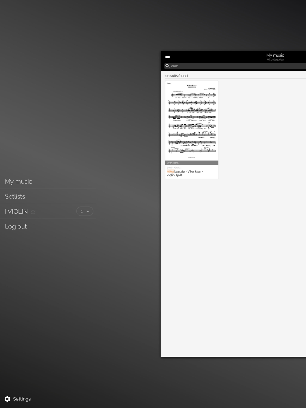
Task: Click the number 1 in part selector pill
Action: pyautogui.click(x=82, y=212)
